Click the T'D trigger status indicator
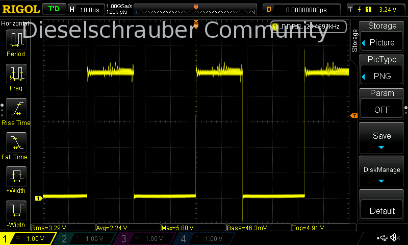 [54, 9]
